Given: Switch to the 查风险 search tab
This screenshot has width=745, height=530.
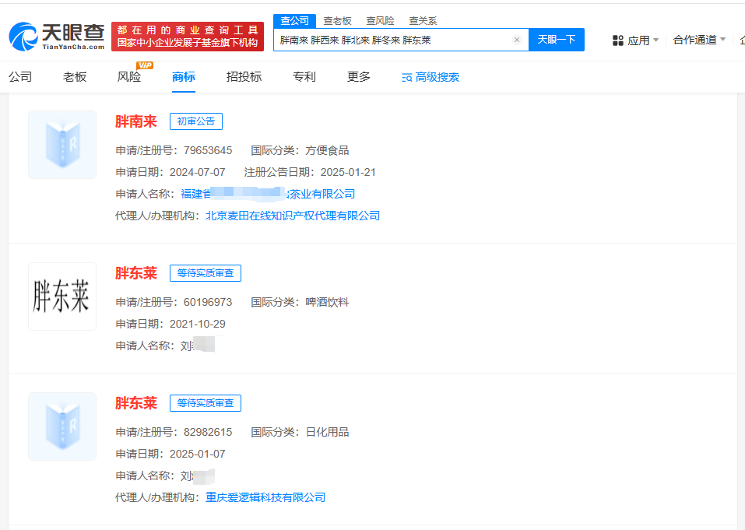Looking at the screenshot, I should 380,21.
